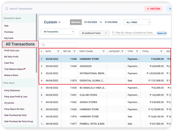Click the Add Sale button
Image resolution: width=173 pixels, height=131 pixels.
[x=153, y=9]
